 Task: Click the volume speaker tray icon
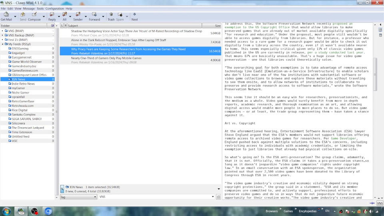pos(371,211)
